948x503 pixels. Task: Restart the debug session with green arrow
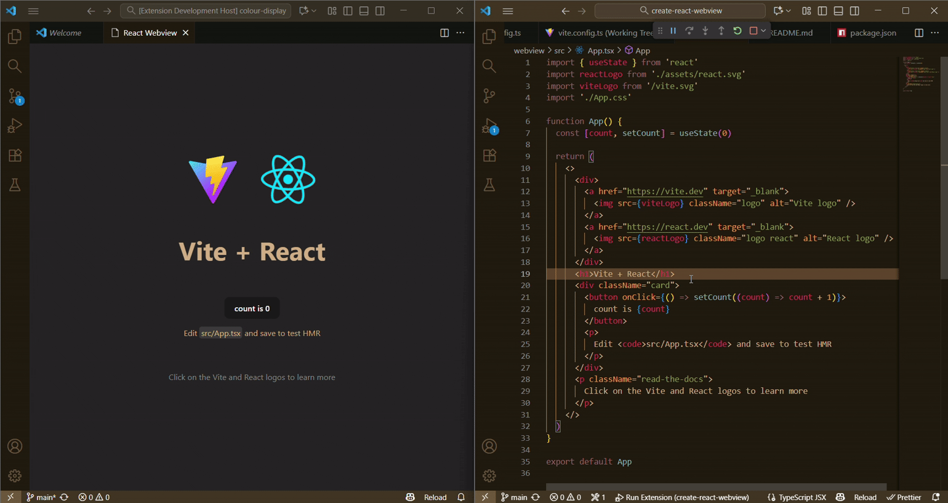point(737,31)
